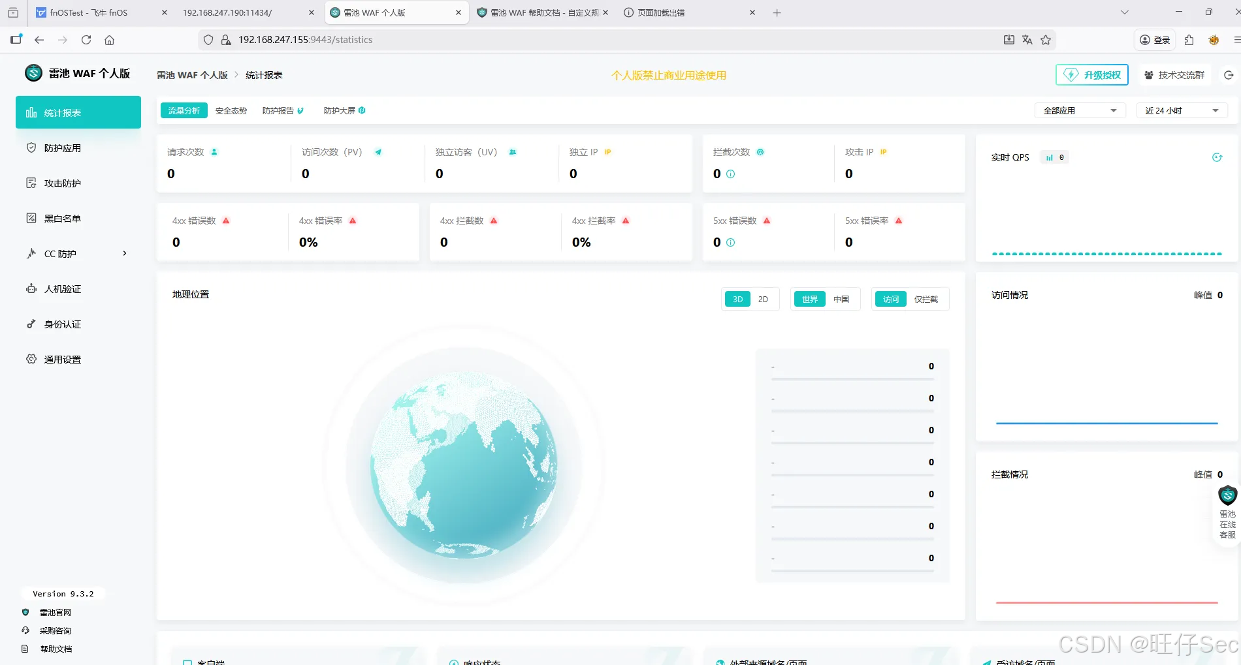Show 访问 data on the map
The width and height of the screenshot is (1241, 665).
891,300
